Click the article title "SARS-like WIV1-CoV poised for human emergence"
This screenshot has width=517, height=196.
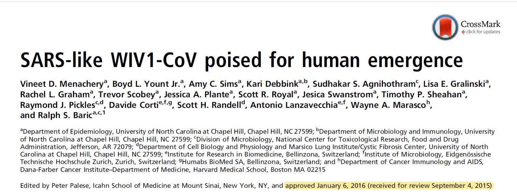tap(242, 60)
